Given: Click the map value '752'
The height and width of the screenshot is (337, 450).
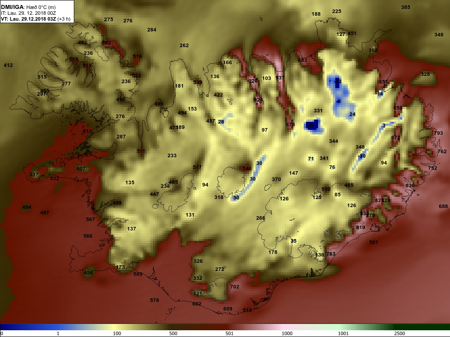Looking at the screenshot, I should tap(432, 168).
